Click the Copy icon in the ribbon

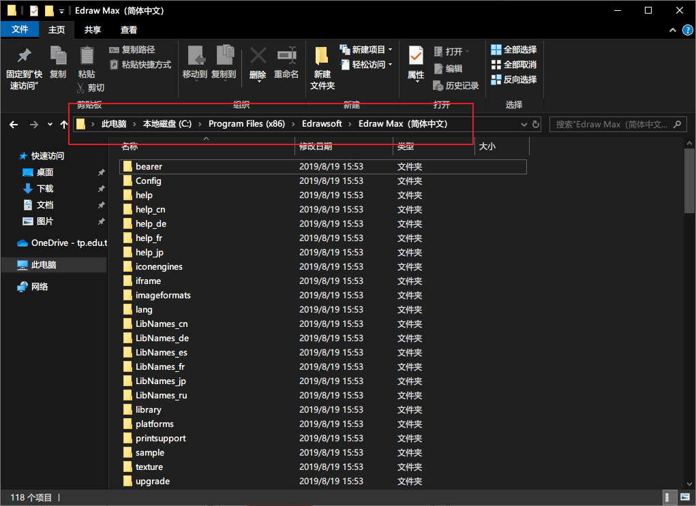coord(58,56)
